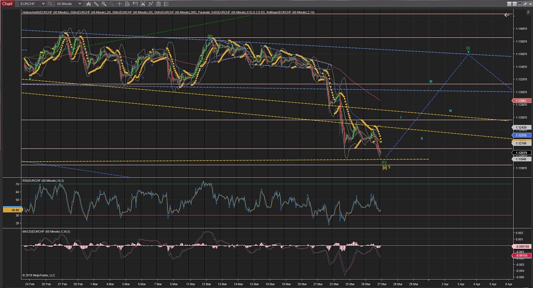This screenshot has height=288, width=533.
Task: Click the left arrow near chart top-right
Action: click(507, 15)
